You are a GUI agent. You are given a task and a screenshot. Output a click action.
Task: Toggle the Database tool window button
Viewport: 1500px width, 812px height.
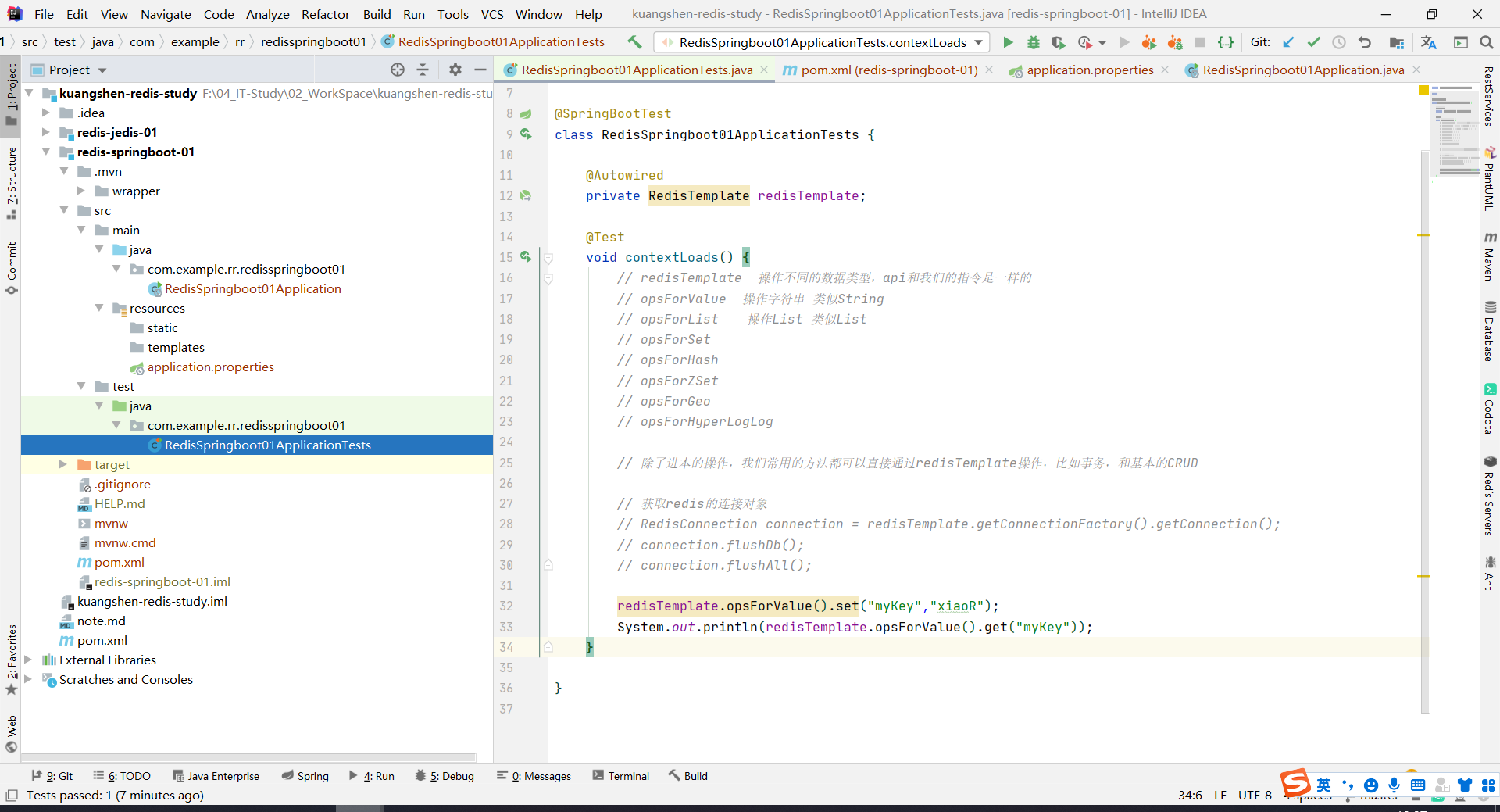point(1489,331)
